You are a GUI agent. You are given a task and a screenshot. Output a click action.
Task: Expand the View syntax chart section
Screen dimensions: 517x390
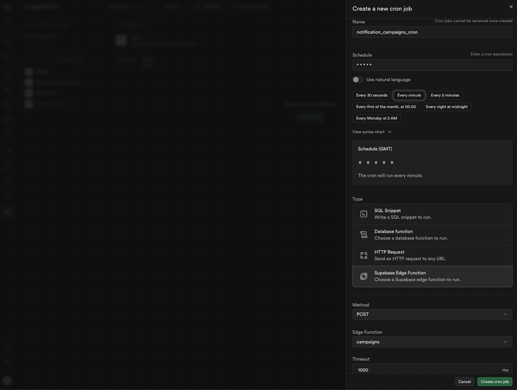click(372, 132)
